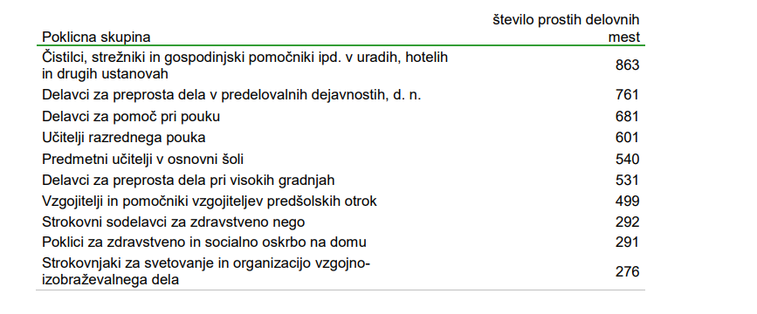The height and width of the screenshot is (314, 757).
Task: Select 'Vzgojitelji in pomočniki vzgojiteljev predšolskih otrok'
Action: (x=210, y=201)
